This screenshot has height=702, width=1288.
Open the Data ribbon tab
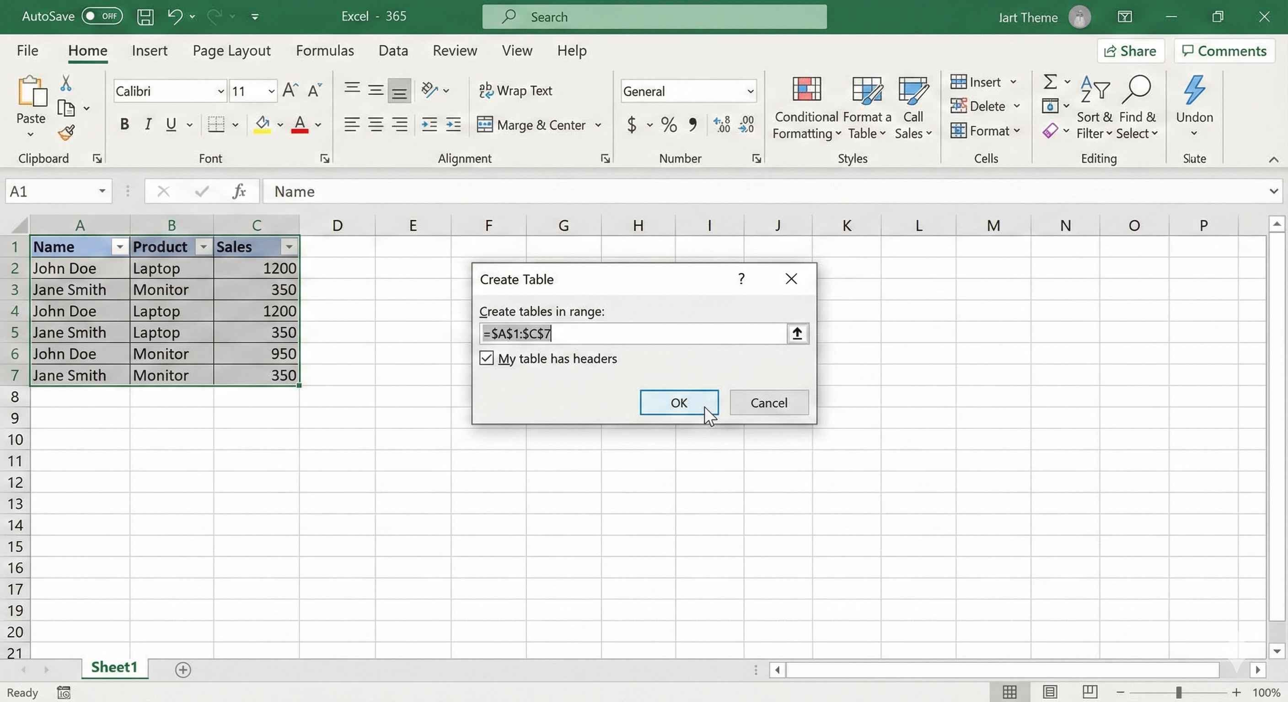(x=393, y=50)
